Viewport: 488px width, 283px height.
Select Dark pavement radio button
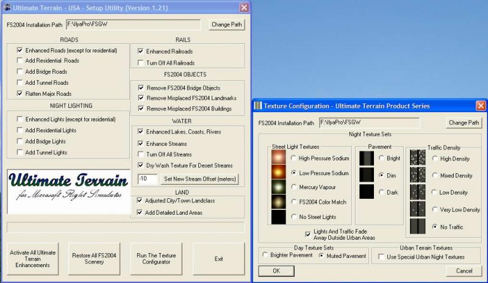(382, 192)
